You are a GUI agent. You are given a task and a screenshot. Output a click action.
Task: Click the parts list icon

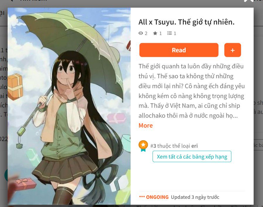coord(169,33)
